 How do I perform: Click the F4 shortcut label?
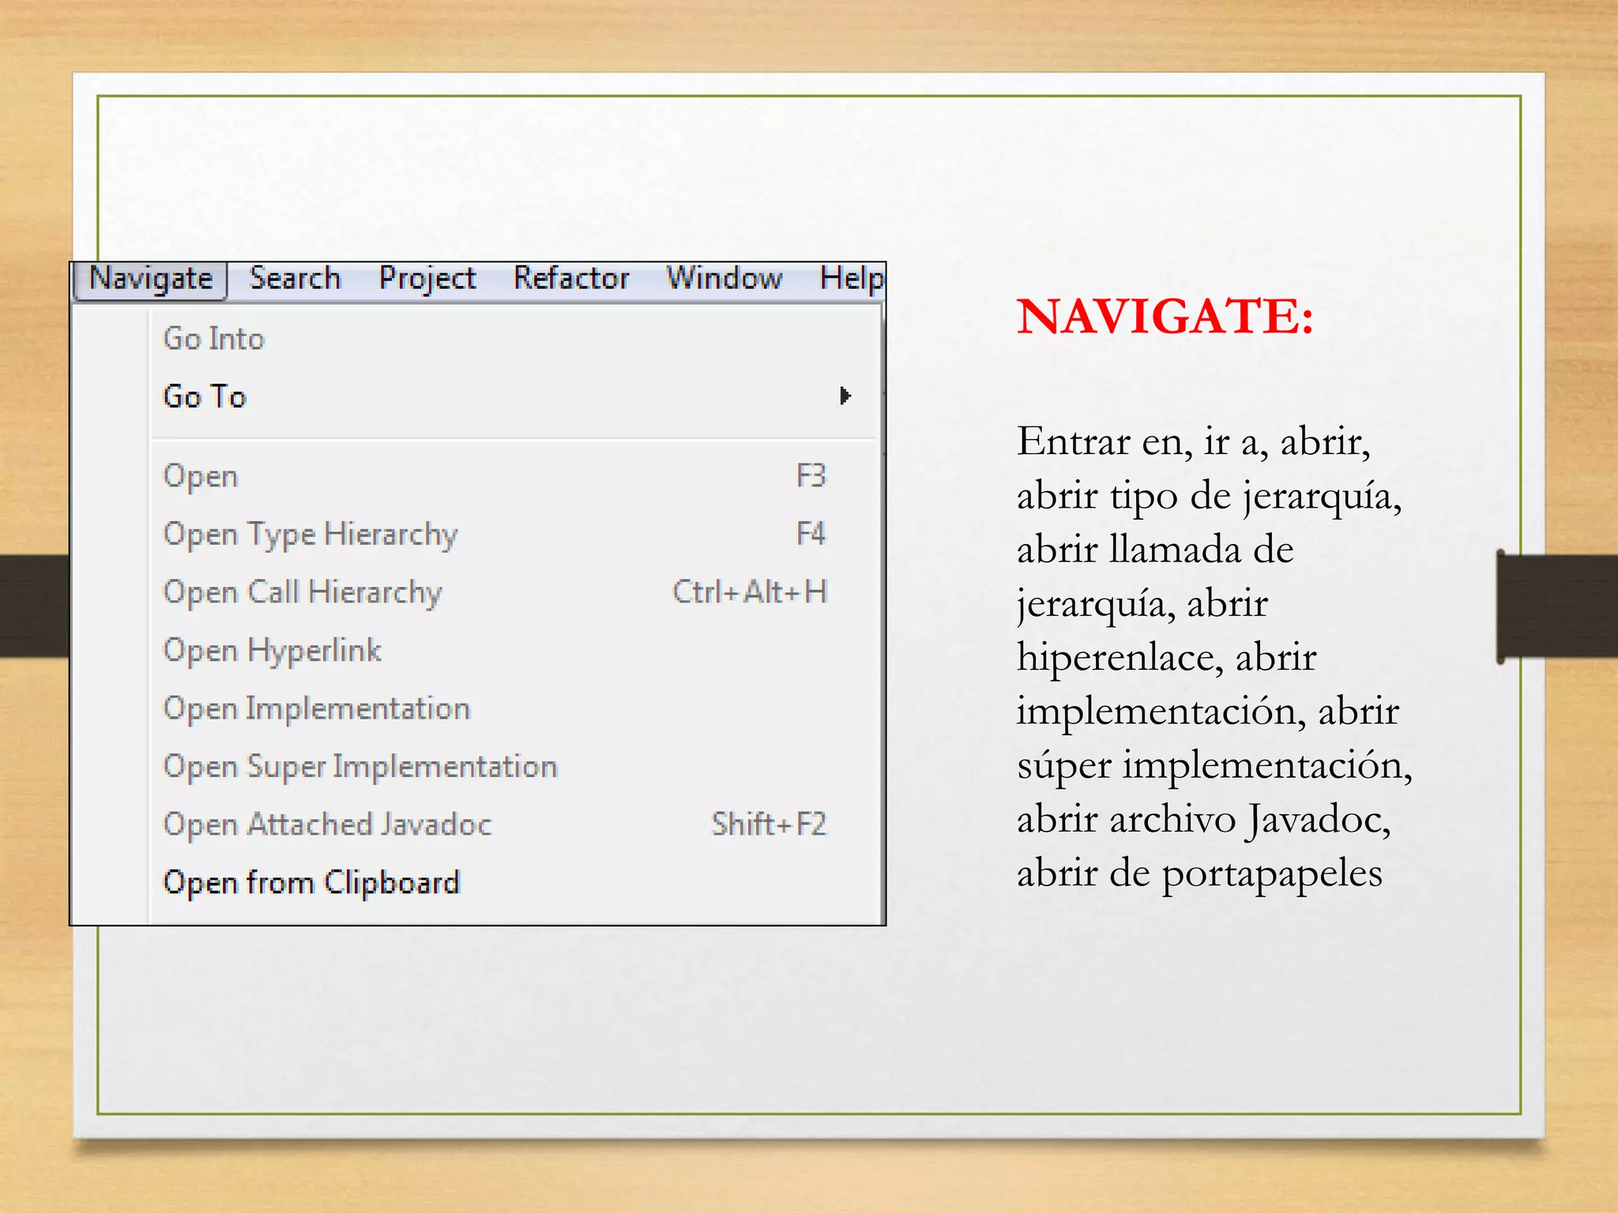pos(811,534)
